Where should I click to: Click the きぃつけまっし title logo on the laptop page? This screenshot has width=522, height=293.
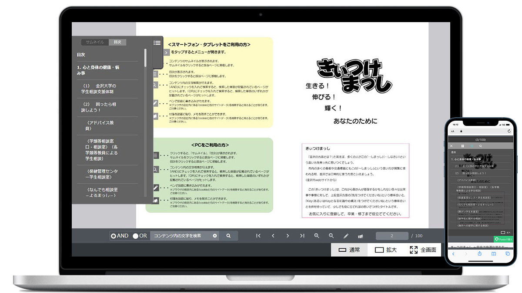point(354,76)
